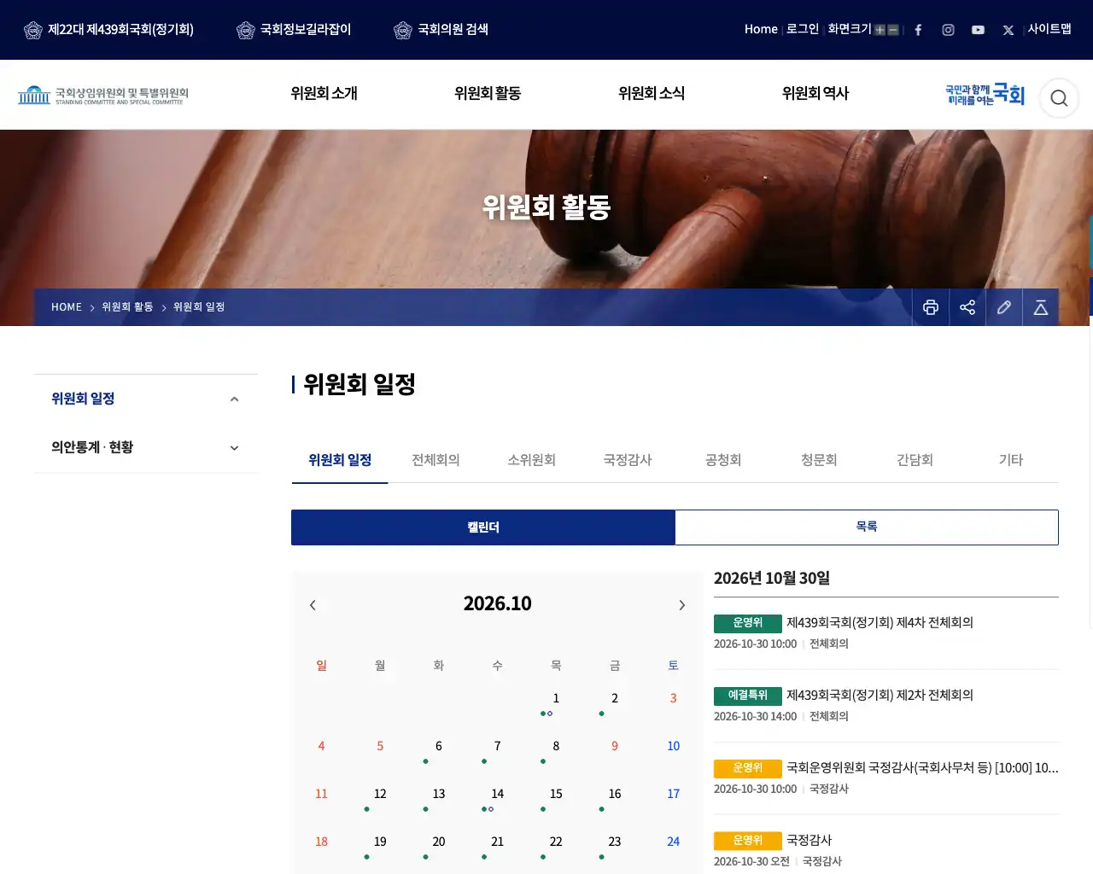The width and height of the screenshot is (1093, 874).
Task: Click the 2026년 10월 30일 date heading
Action: click(x=772, y=579)
